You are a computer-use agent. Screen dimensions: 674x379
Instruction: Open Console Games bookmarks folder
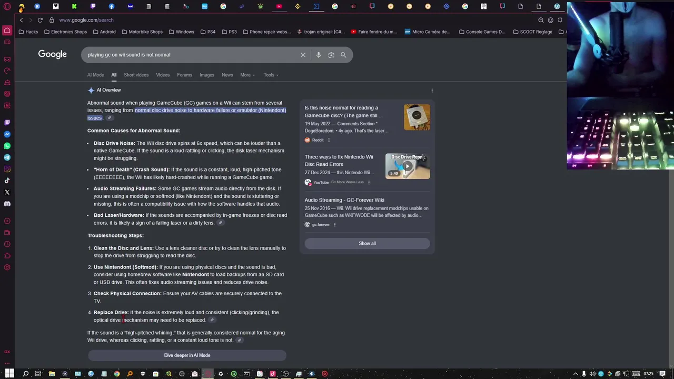click(482, 32)
